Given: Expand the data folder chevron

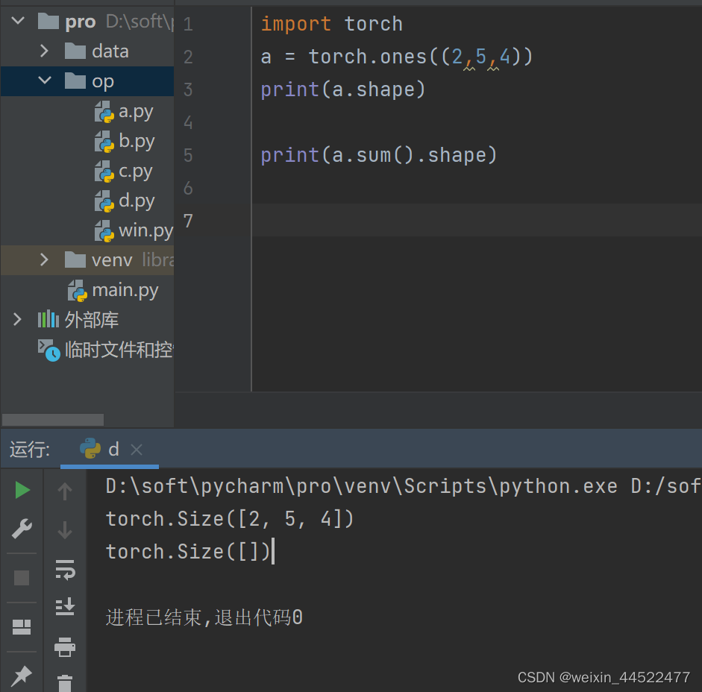Looking at the screenshot, I should (44, 51).
